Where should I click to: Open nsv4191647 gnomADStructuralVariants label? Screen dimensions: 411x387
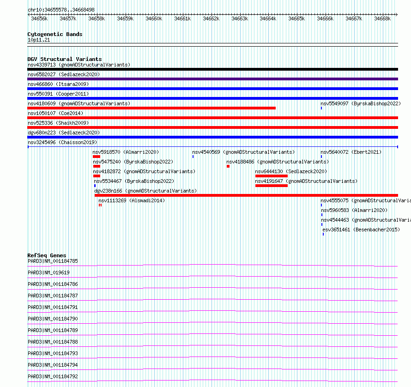pos(306,181)
